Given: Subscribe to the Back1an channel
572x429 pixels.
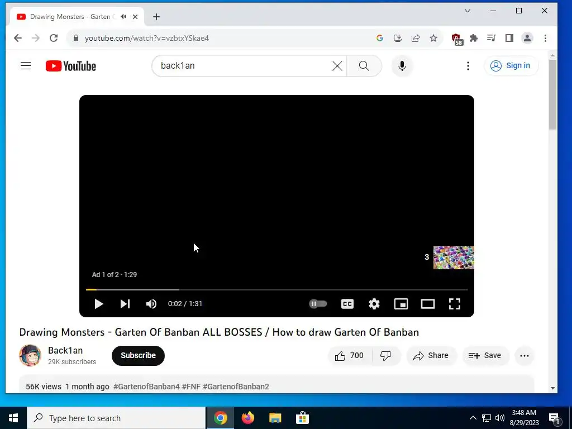Looking at the screenshot, I should 139,355.
